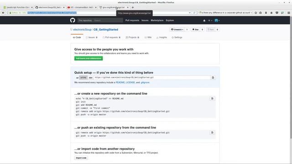The width and height of the screenshot is (292, 164).
Task: Bookmark this page with the star icon
Action: coord(255,13)
